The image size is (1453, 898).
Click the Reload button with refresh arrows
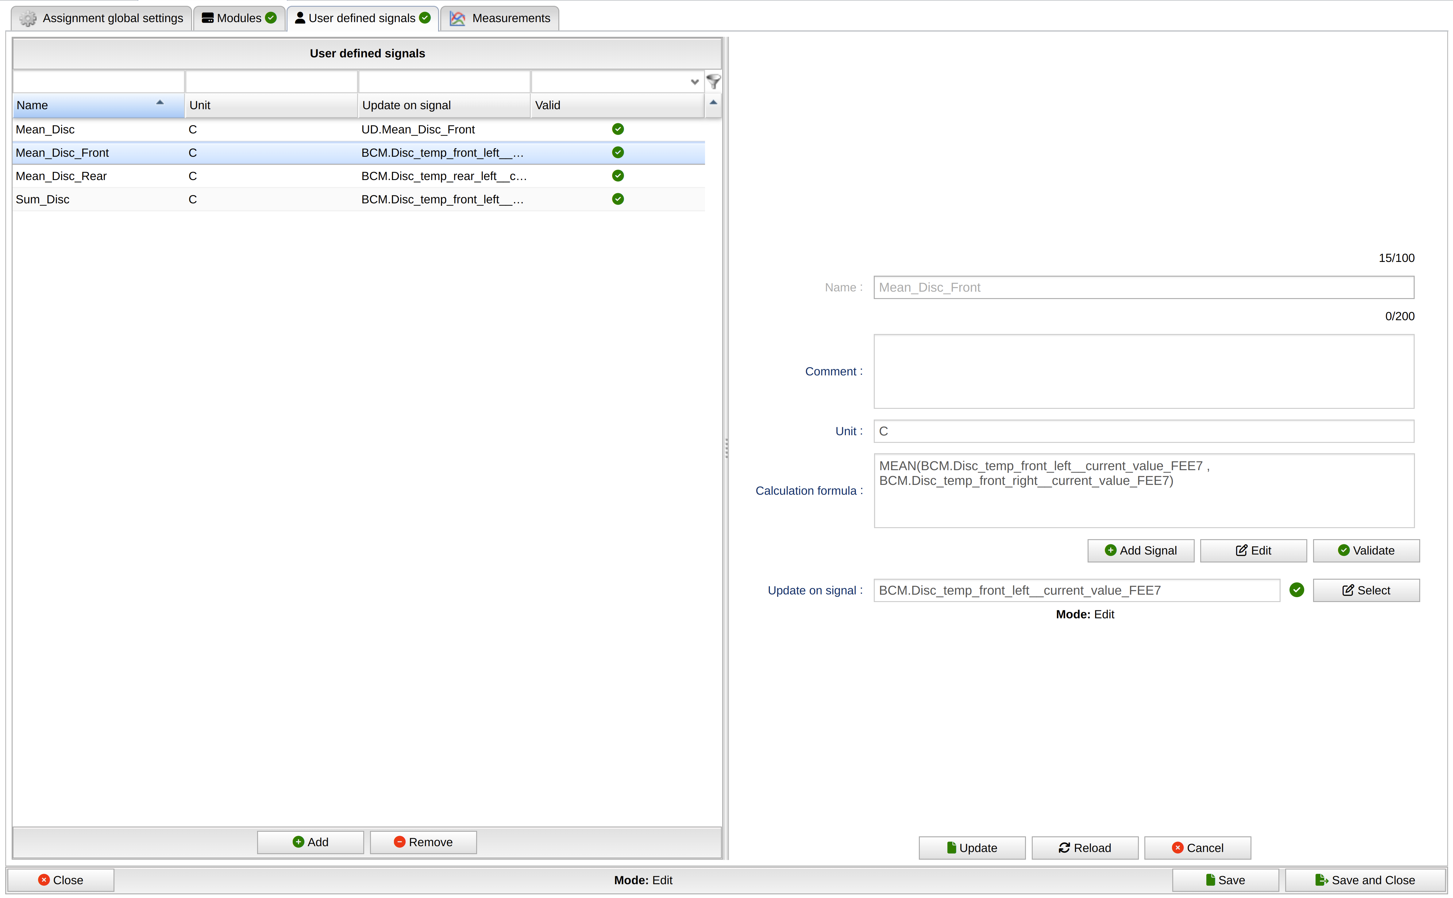(1084, 848)
